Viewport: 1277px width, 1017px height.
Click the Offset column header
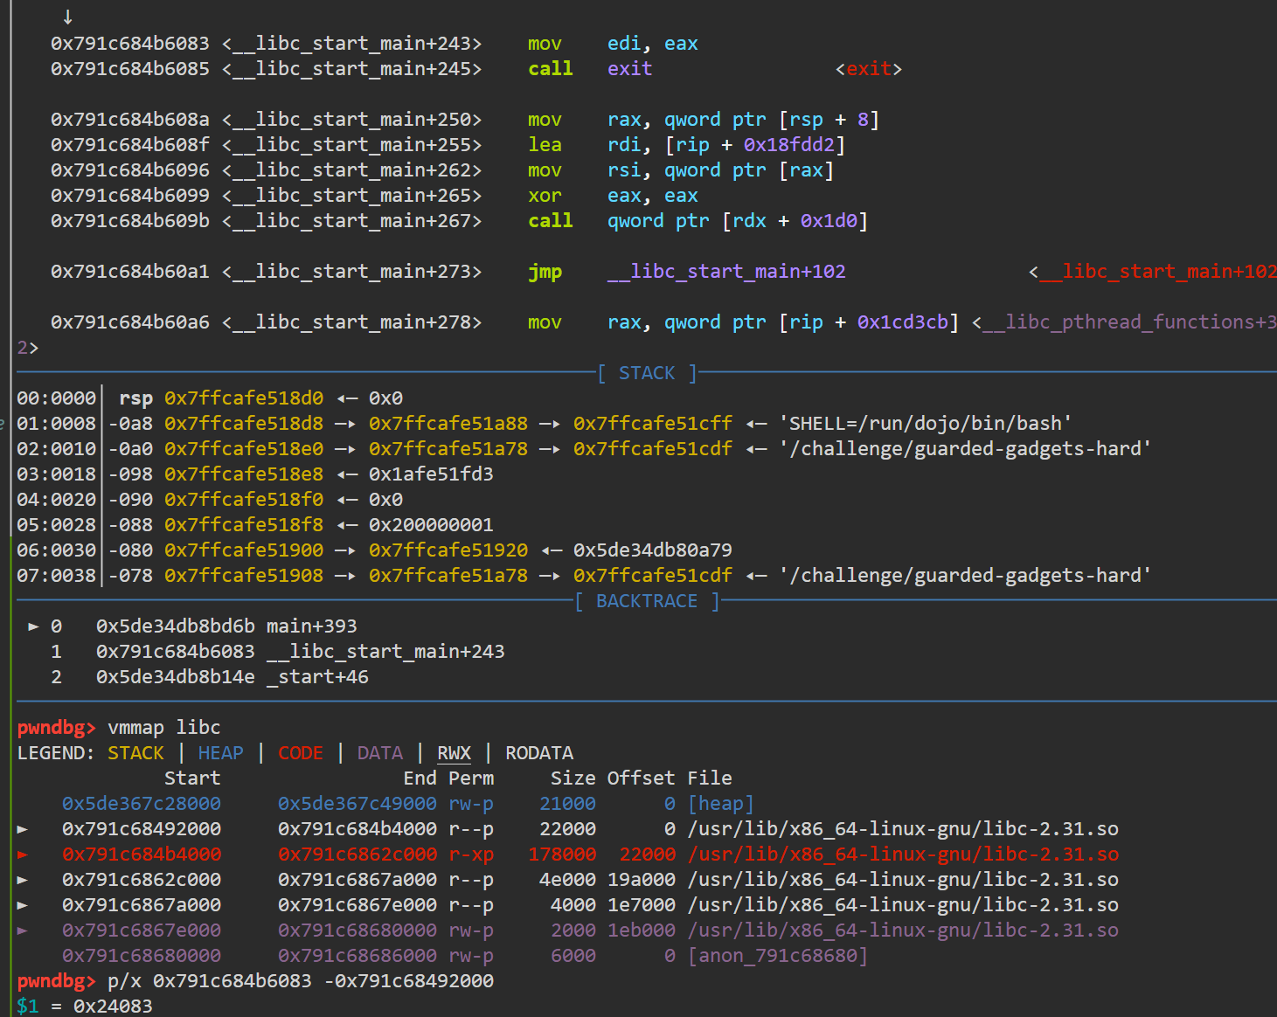[642, 778]
